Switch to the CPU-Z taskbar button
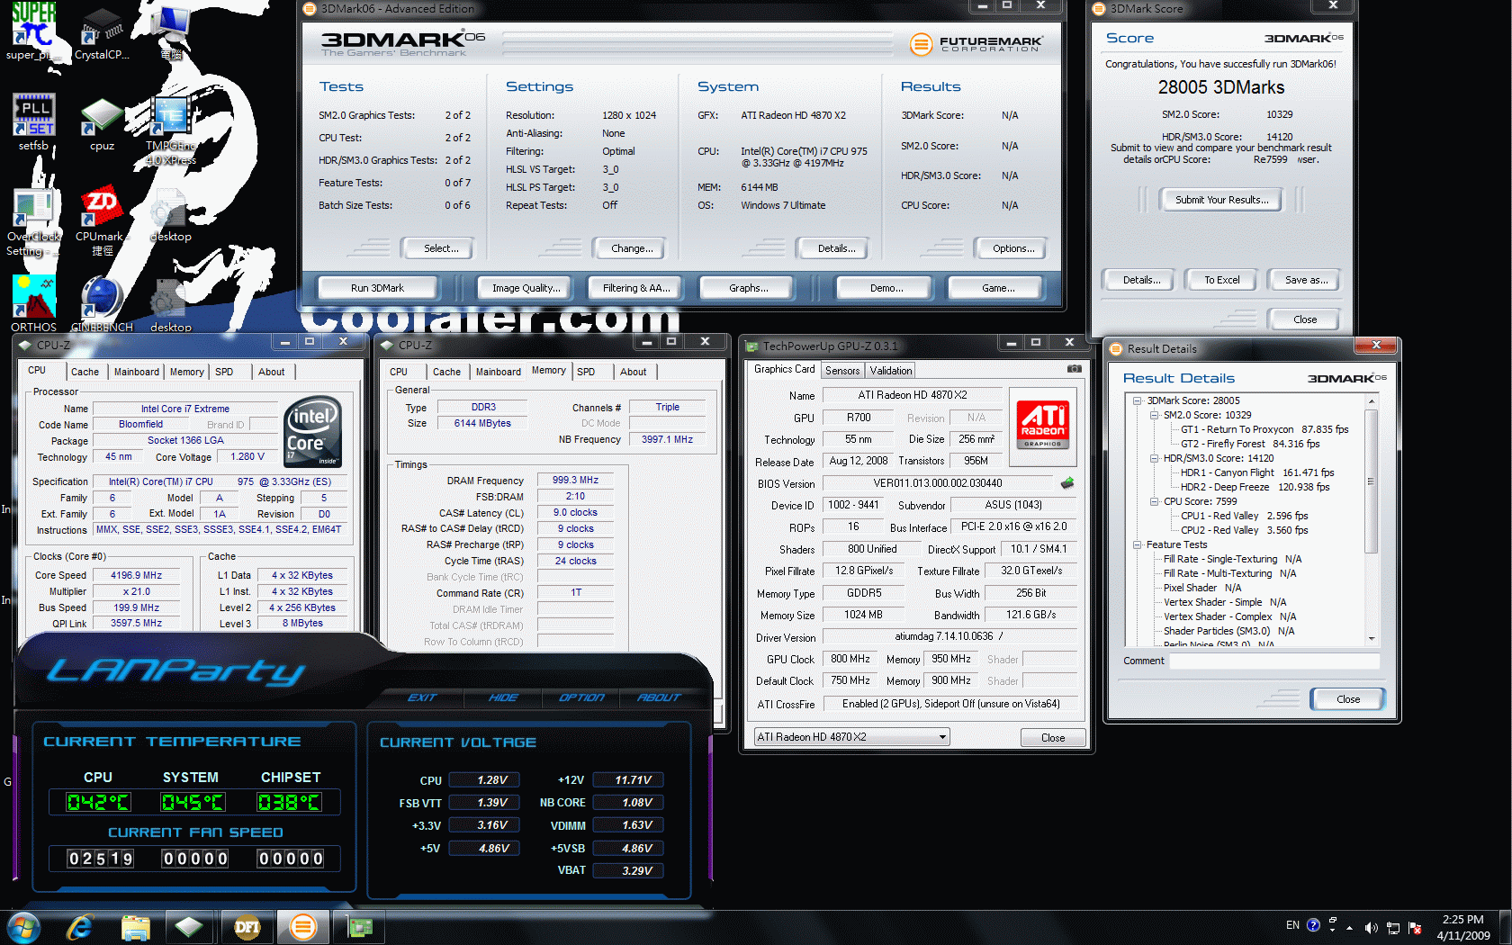 click(189, 927)
